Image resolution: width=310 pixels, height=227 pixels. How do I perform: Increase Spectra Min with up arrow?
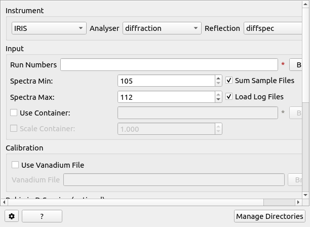pyautogui.click(x=218, y=78)
